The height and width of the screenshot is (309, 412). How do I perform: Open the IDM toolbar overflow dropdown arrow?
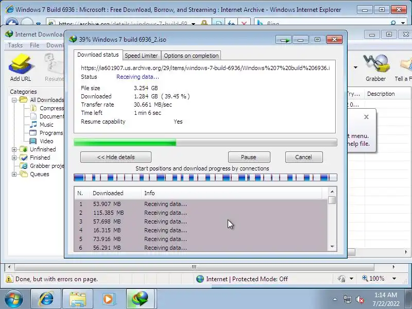pyautogui.click(x=355, y=67)
